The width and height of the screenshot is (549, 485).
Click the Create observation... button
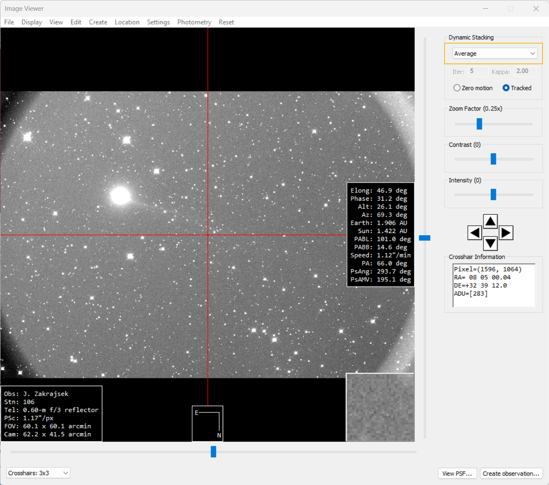511,473
